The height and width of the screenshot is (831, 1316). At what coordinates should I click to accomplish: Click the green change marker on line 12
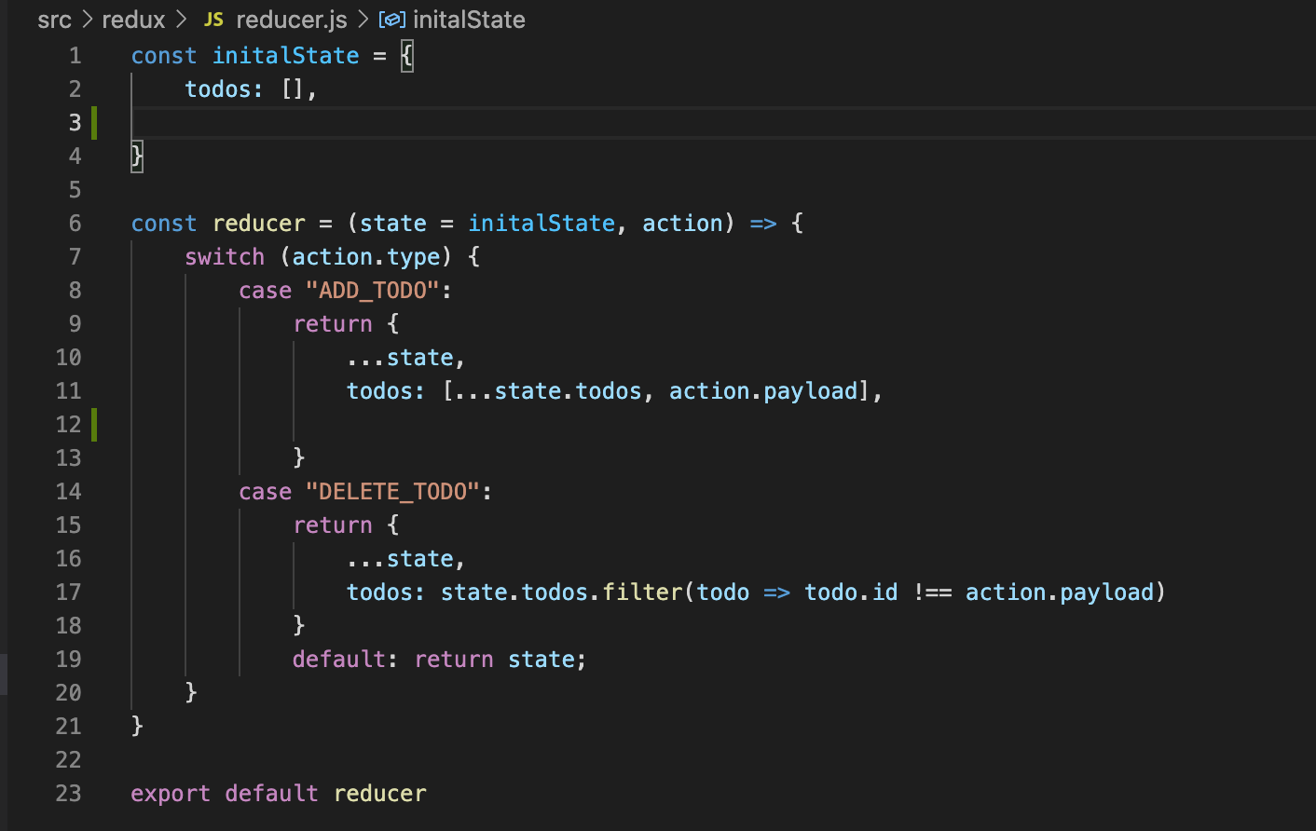click(94, 425)
